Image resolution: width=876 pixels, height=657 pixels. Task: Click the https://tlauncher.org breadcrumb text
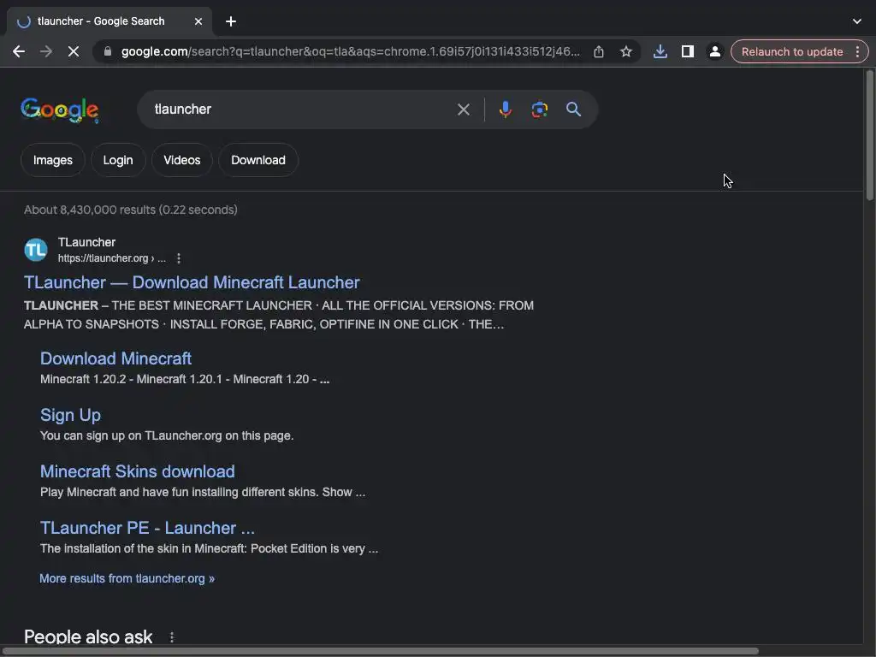[112, 258]
